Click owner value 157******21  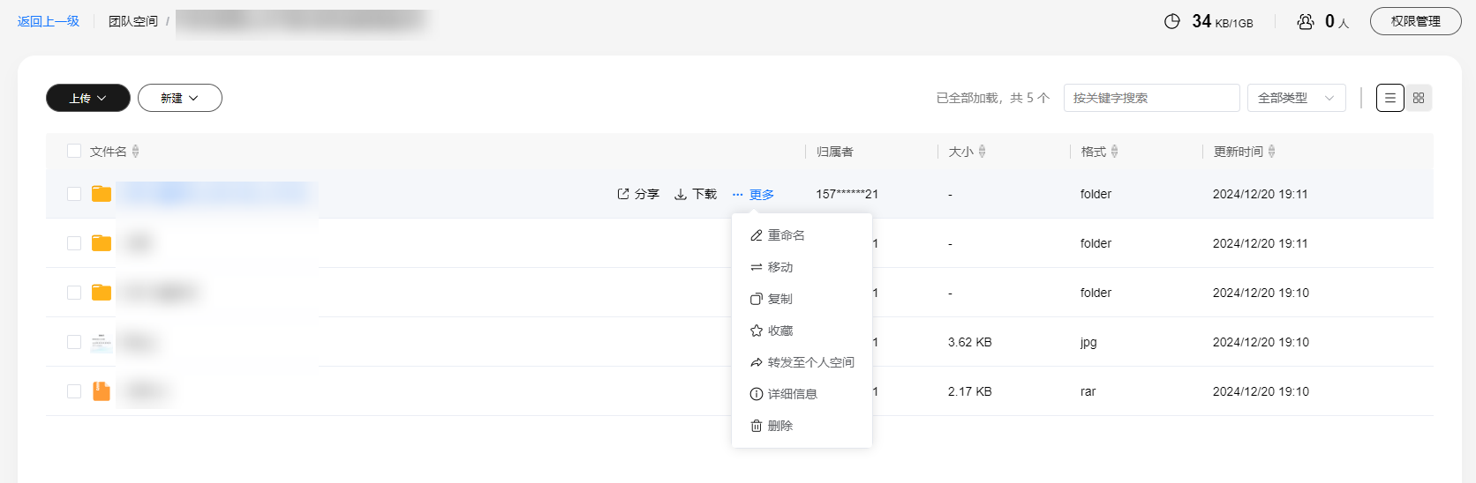click(847, 194)
